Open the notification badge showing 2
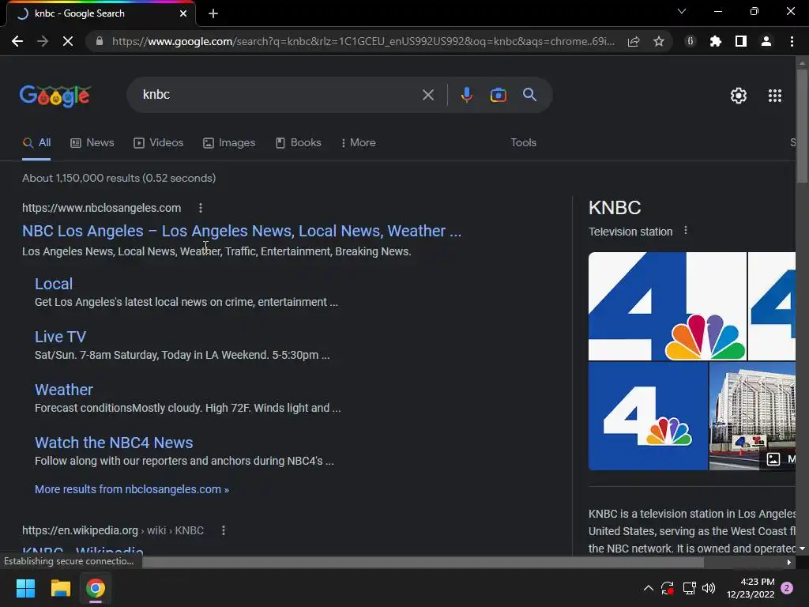Viewport: 809px width, 607px height. click(787, 588)
